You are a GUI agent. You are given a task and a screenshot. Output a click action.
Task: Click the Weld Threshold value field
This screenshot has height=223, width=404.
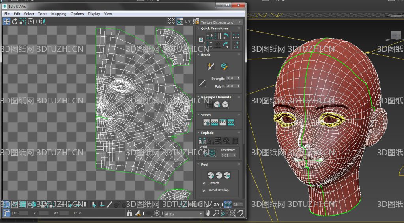(226, 155)
